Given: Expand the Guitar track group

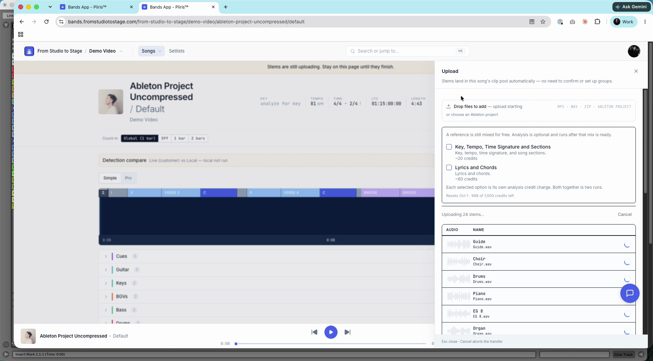Looking at the screenshot, I should 106,270.
